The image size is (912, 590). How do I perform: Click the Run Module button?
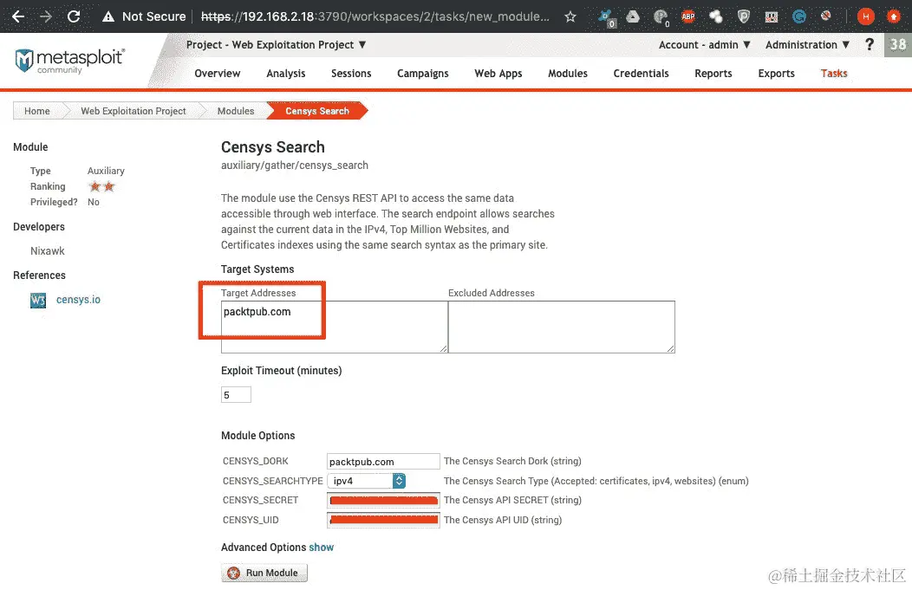tap(264, 573)
